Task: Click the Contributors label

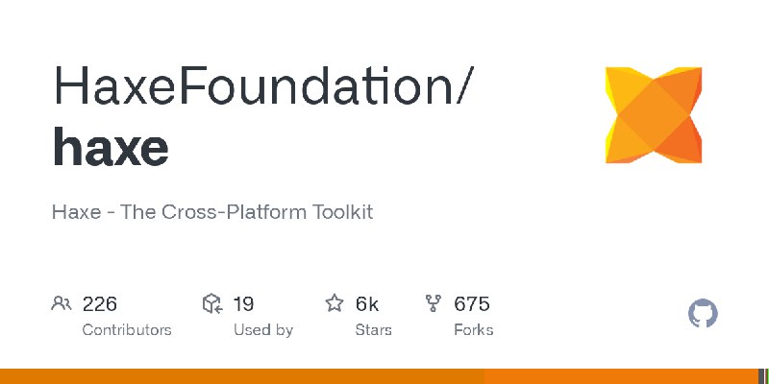Action: 127,330
